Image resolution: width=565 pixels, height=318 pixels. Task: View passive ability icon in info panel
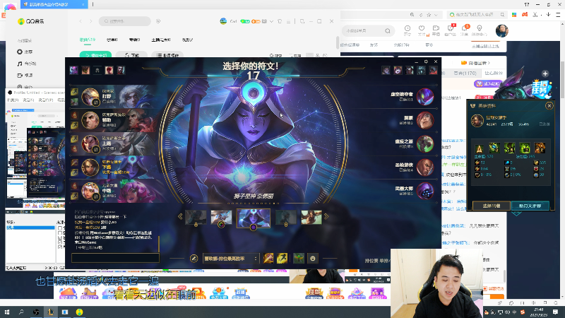[x=479, y=148]
